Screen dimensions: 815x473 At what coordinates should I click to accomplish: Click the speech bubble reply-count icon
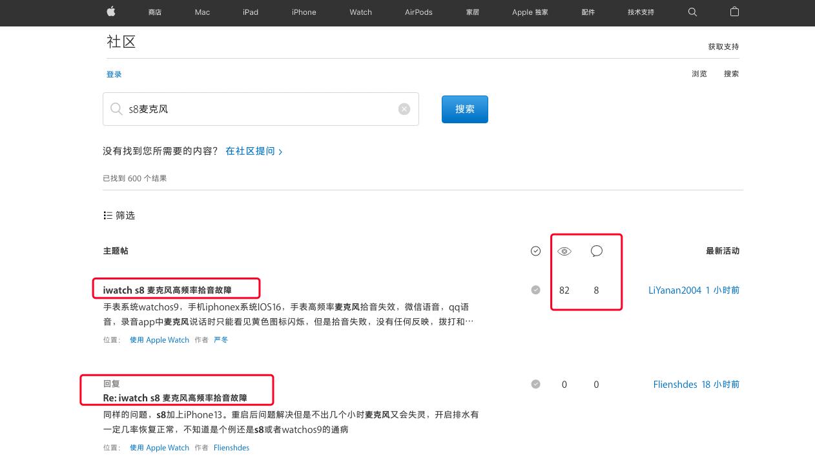point(596,251)
